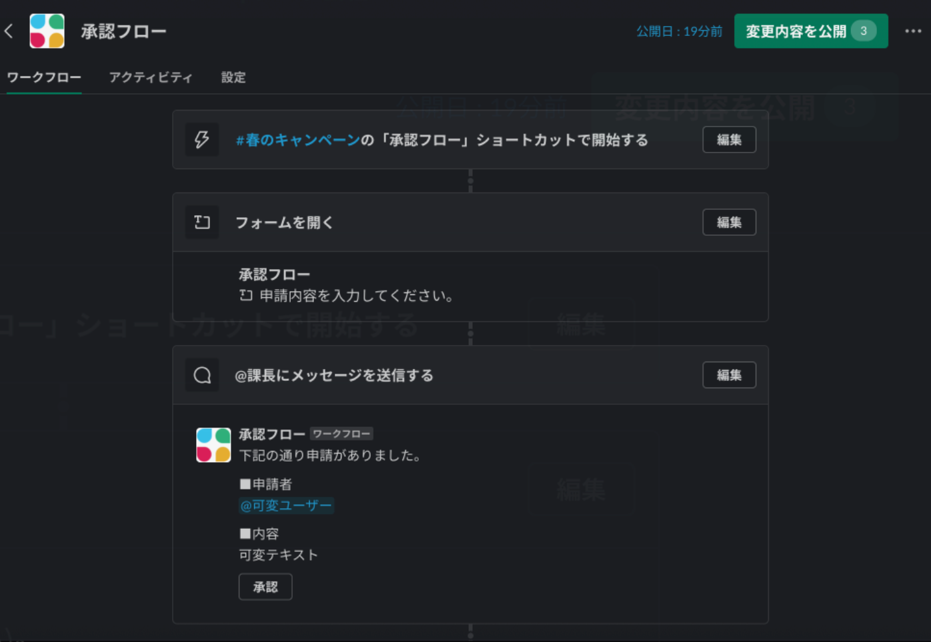Click the ■申請者 label in message
This screenshot has height=642, width=931.
(x=265, y=484)
